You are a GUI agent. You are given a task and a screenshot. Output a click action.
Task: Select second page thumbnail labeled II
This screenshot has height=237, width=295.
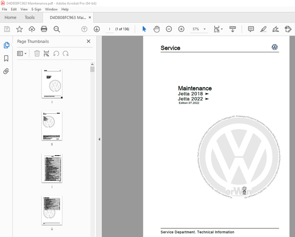click(x=52, y=126)
